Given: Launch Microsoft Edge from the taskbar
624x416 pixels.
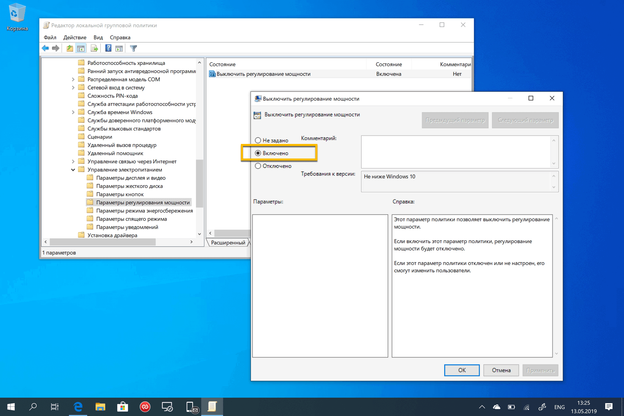Looking at the screenshot, I should coord(78,407).
